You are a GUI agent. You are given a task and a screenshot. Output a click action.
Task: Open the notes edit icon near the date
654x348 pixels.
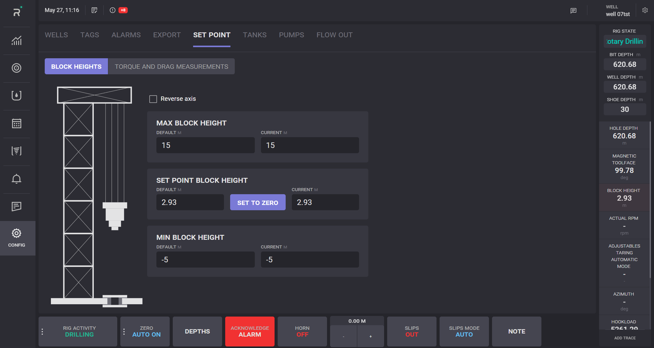click(x=94, y=10)
